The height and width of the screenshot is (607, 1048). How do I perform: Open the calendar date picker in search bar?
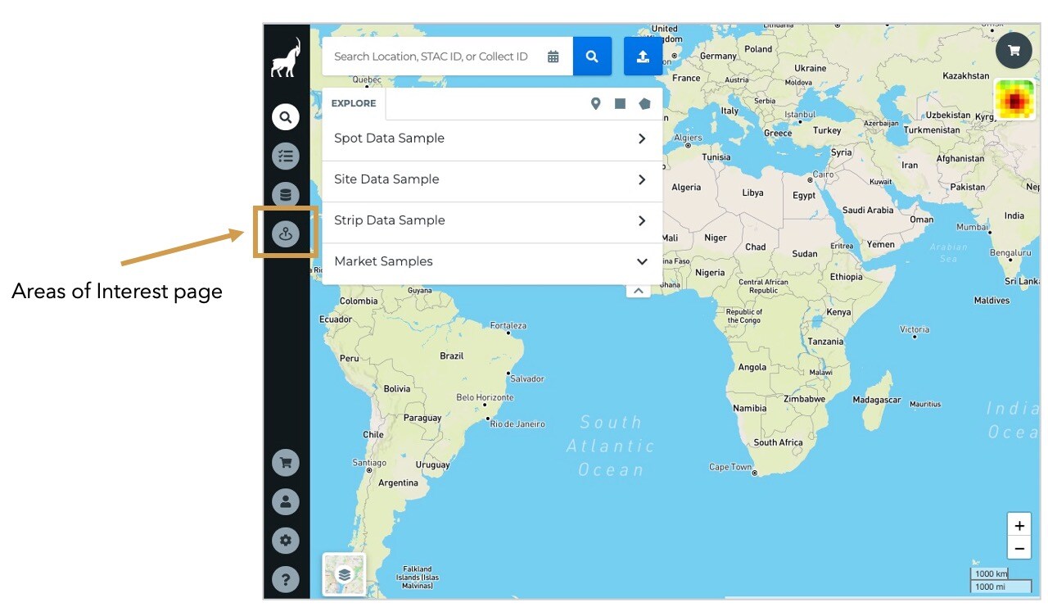tap(553, 57)
